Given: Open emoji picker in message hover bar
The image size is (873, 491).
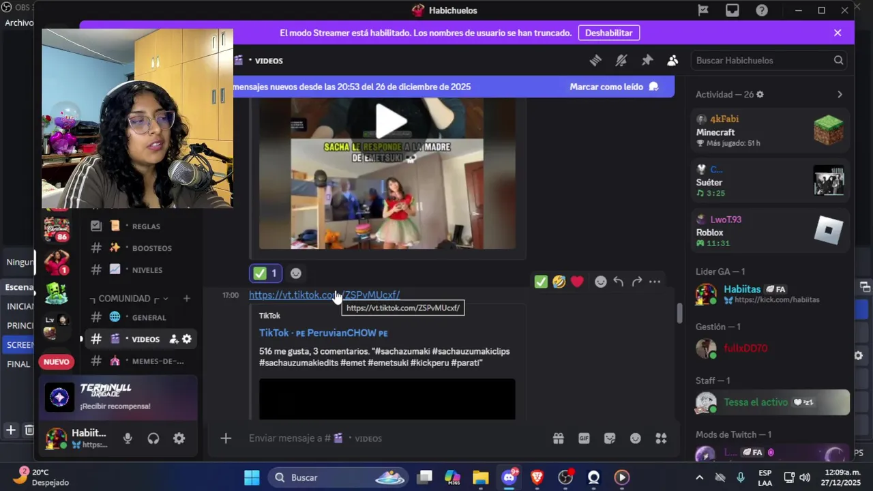Looking at the screenshot, I should click(600, 282).
